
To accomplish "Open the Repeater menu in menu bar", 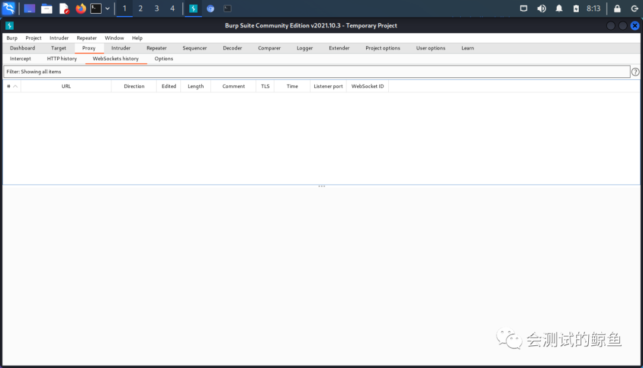I will tap(86, 38).
